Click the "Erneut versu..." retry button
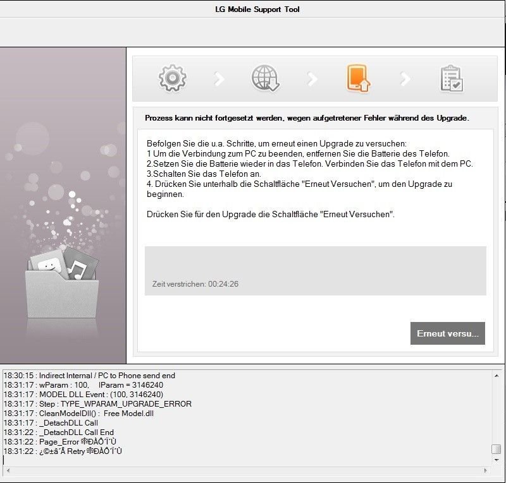 coord(448,333)
